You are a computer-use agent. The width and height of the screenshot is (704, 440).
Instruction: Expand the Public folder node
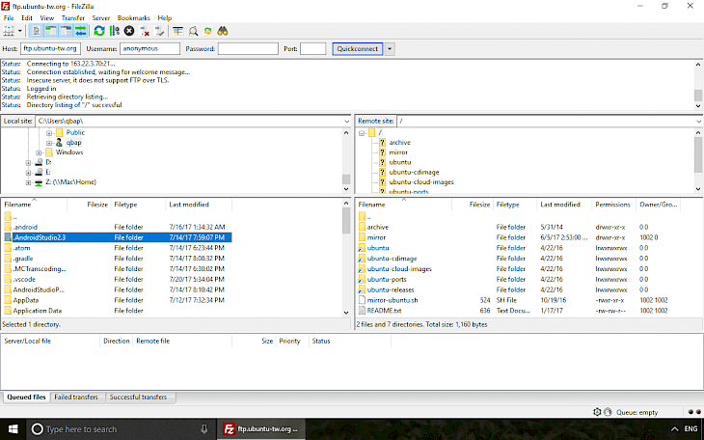(x=49, y=132)
